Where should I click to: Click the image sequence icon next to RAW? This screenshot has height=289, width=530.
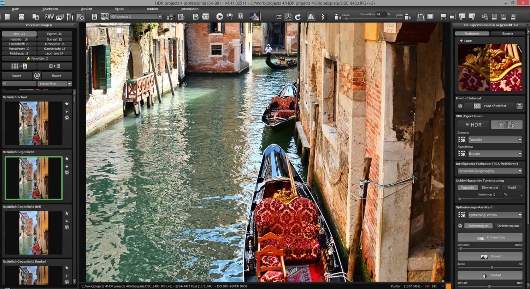pyautogui.click(x=60, y=17)
